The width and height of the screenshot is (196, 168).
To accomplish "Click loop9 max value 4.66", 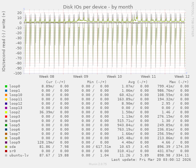I will pyautogui.click(x=166, y=142).
